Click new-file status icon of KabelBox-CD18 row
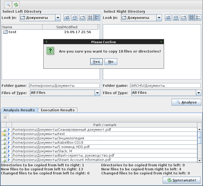This screenshot has width=203, height=186. (x=4, y=143)
